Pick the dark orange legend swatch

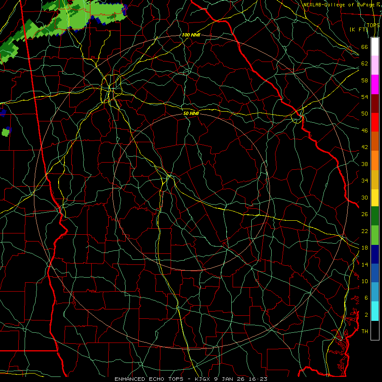click(375, 141)
